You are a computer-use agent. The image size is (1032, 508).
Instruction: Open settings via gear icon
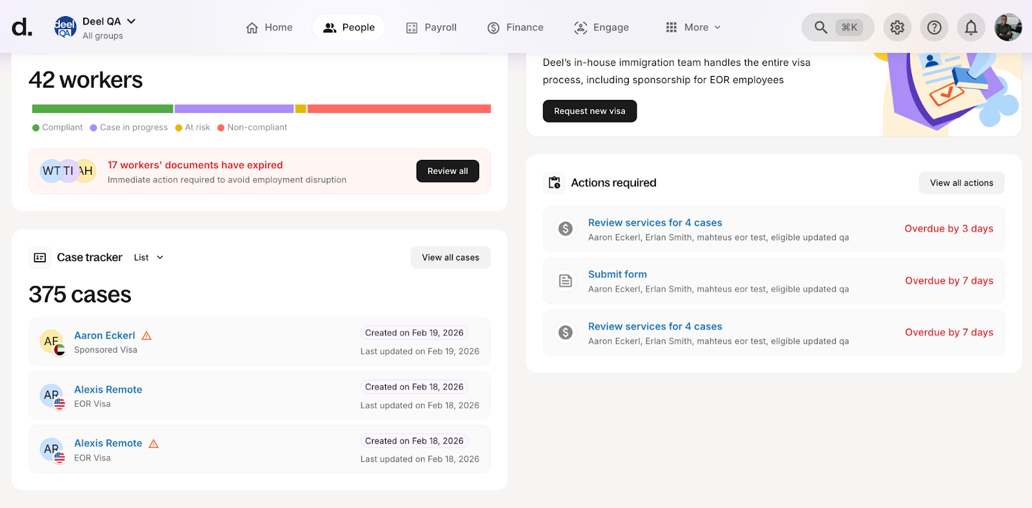(897, 27)
